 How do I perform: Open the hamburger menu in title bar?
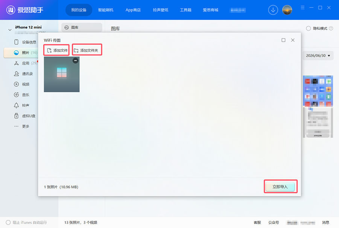(x=303, y=8)
